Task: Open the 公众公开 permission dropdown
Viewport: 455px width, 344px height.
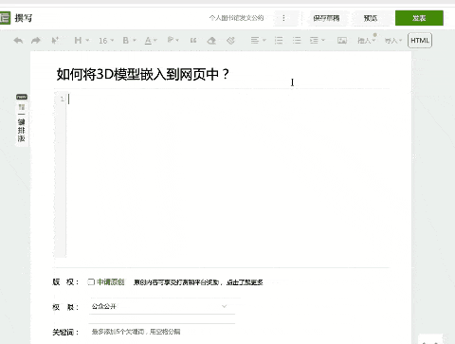Action: (162, 306)
